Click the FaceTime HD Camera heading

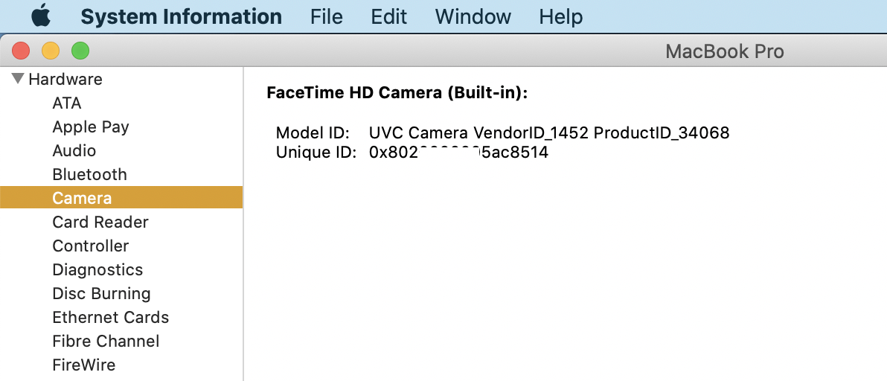point(397,93)
